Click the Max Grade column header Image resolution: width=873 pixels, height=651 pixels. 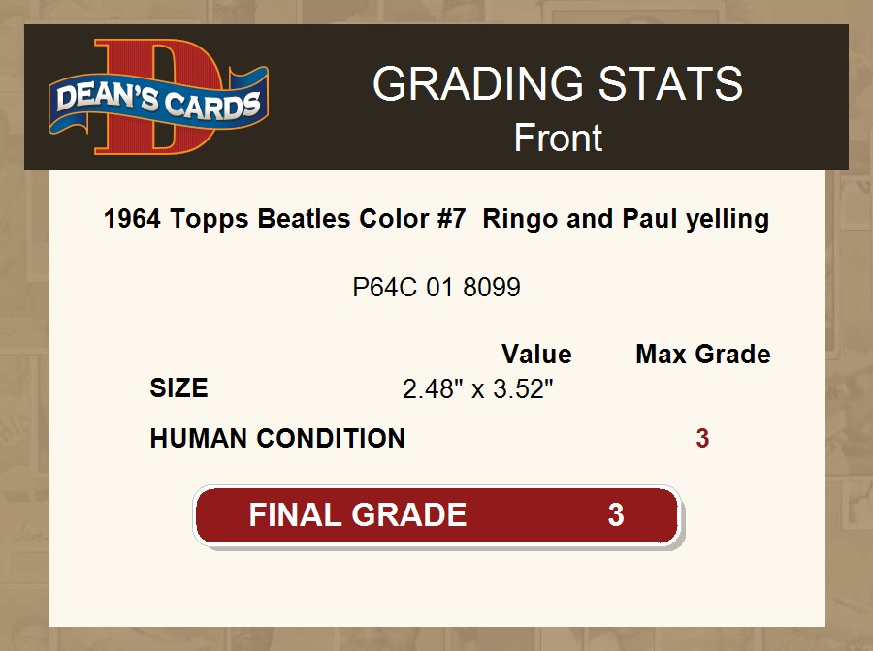tap(703, 354)
